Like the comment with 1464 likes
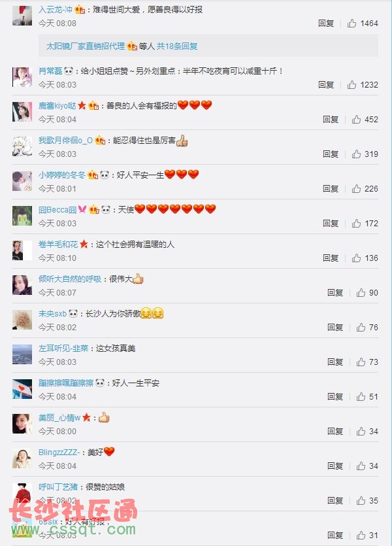This screenshot has width=392, height=546. 351,24
